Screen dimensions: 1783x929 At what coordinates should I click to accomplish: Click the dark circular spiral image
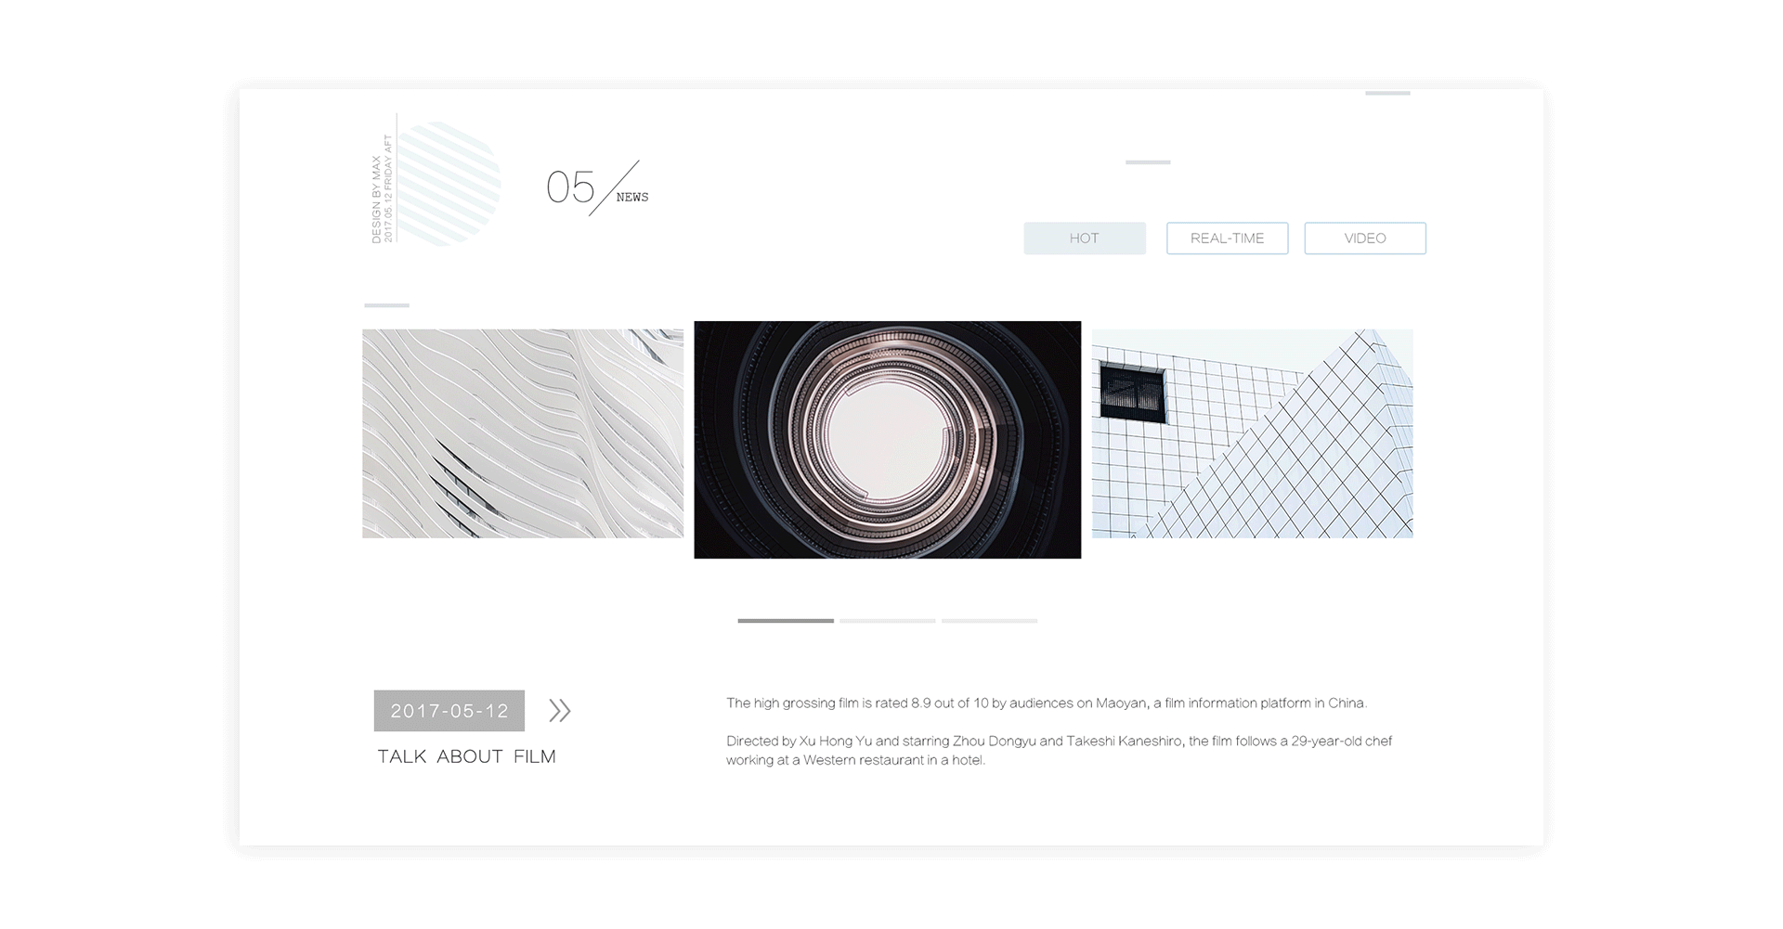tap(887, 440)
